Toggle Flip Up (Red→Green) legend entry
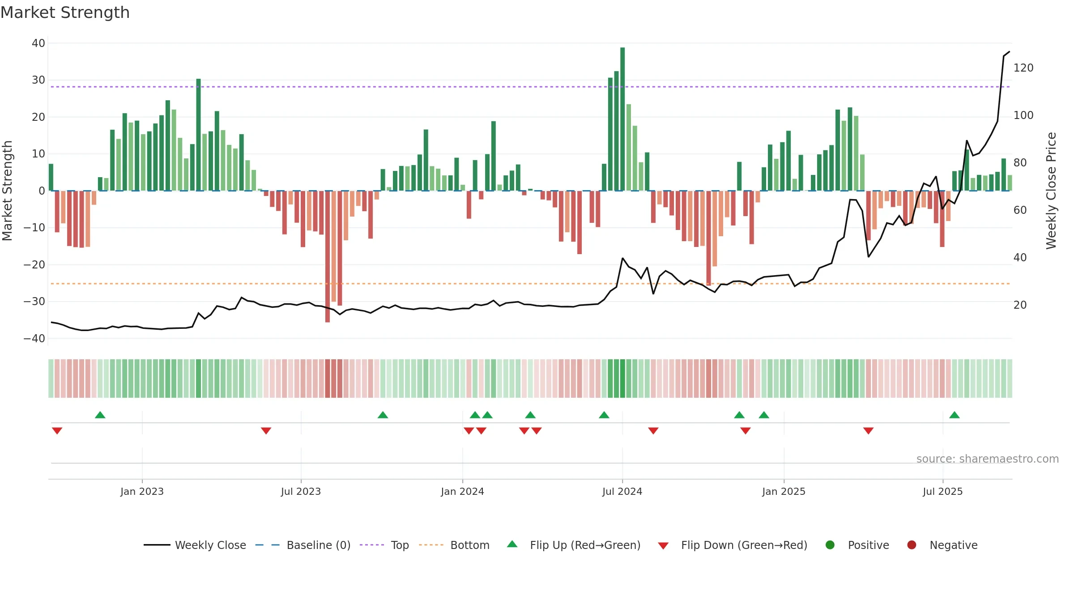 (574, 545)
